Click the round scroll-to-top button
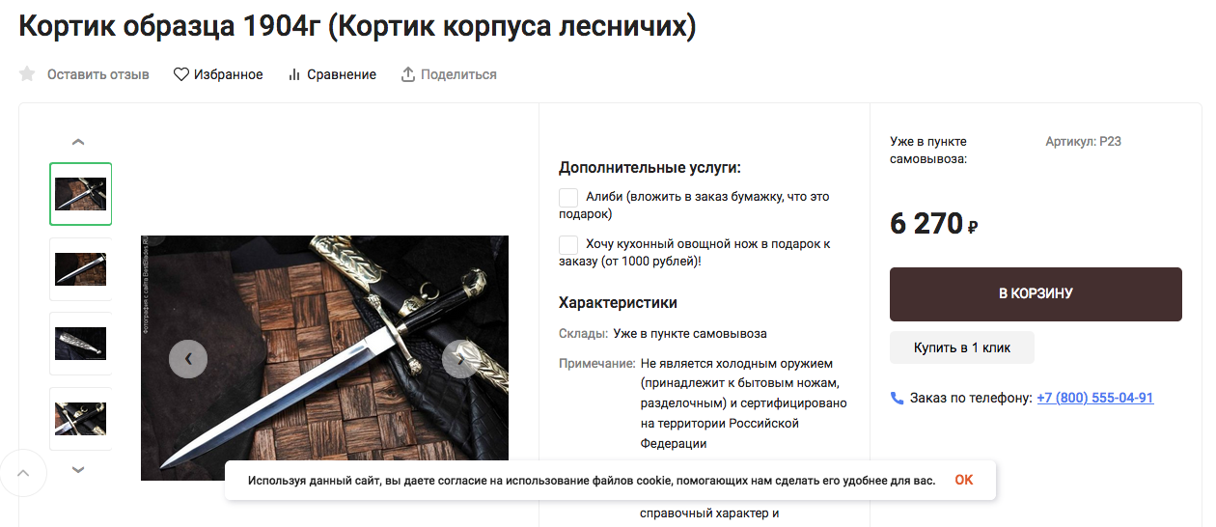The width and height of the screenshot is (1216, 527). [x=23, y=473]
